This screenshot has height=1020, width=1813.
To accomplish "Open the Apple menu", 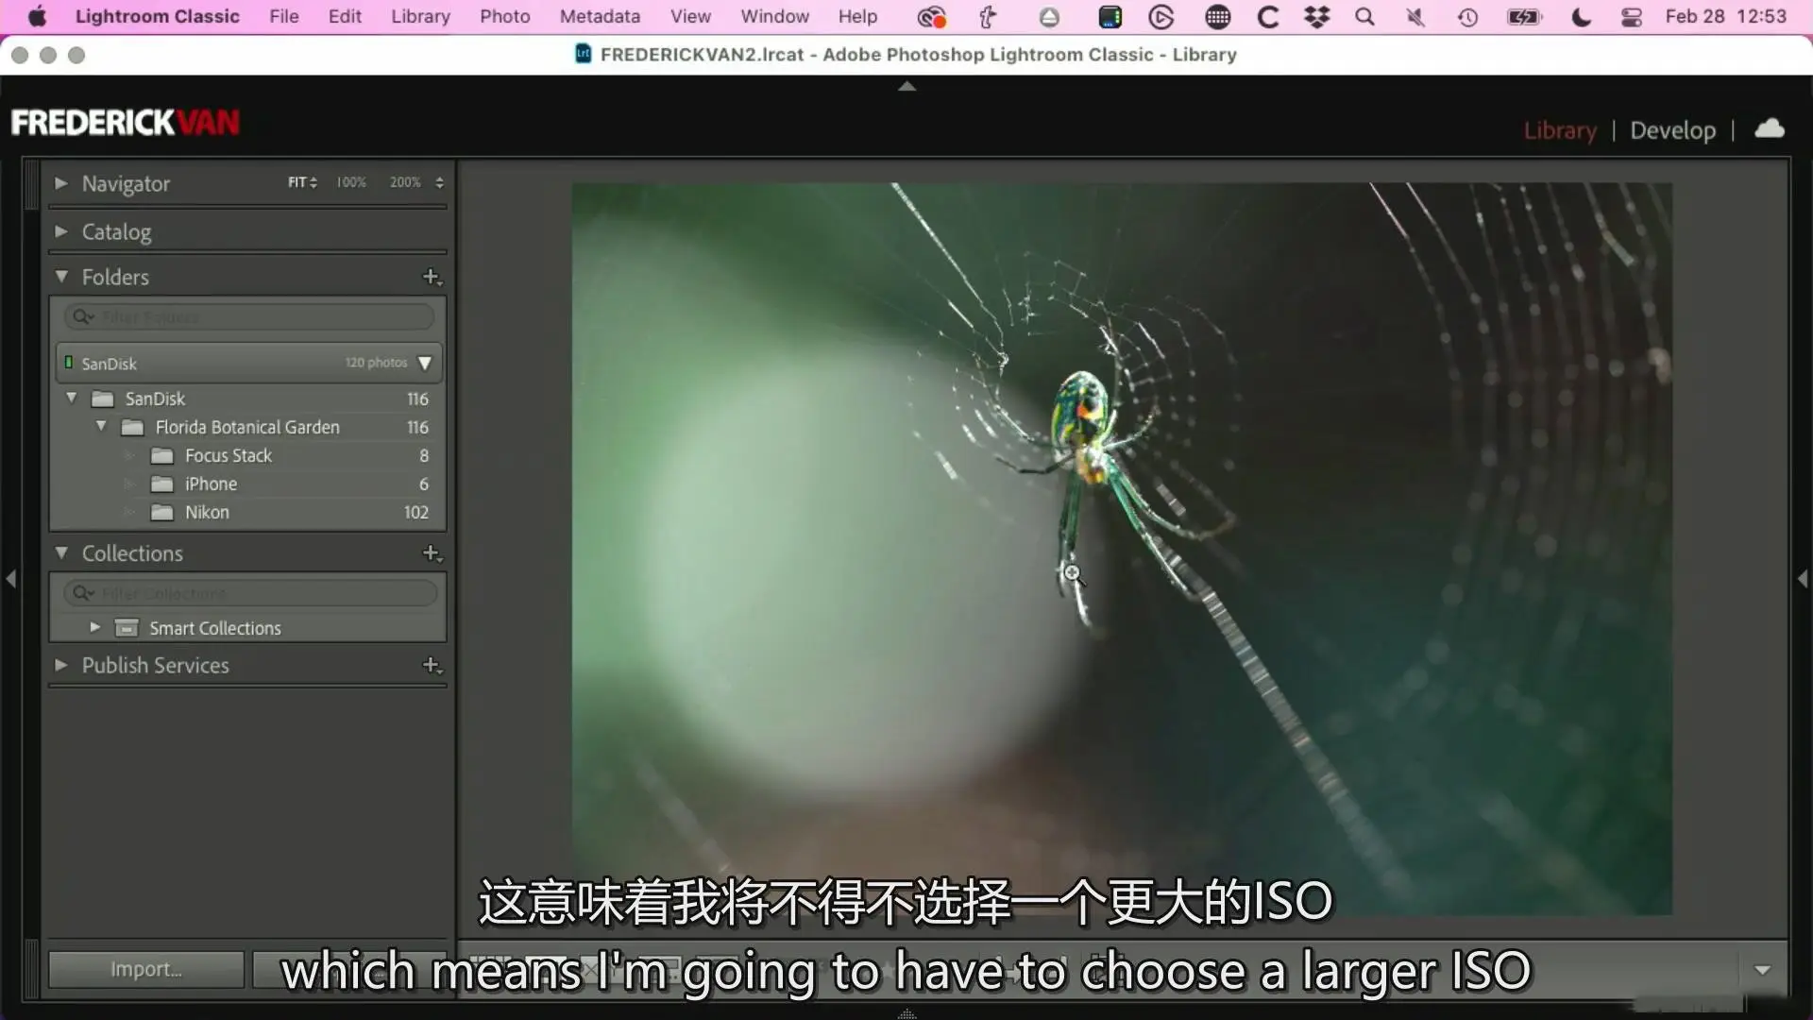I will point(38,16).
